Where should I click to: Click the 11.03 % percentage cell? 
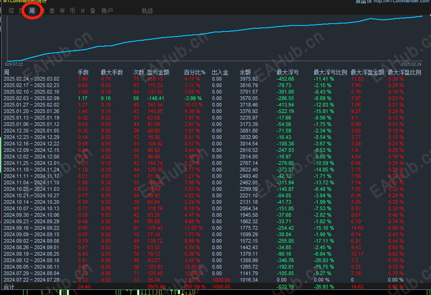pos(194,228)
